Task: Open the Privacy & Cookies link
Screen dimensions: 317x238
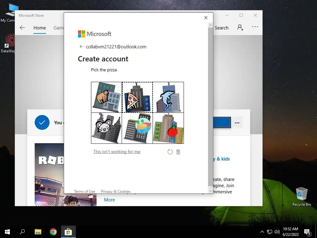Action: tap(116, 191)
